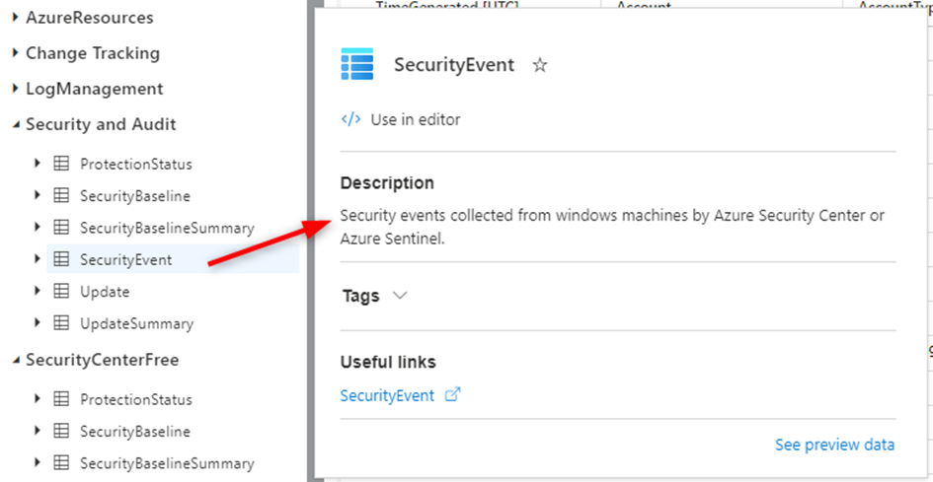Image resolution: width=933 pixels, height=482 pixels.
Task: Expand the Change Tracking group
Action: (x=15, y=53)
